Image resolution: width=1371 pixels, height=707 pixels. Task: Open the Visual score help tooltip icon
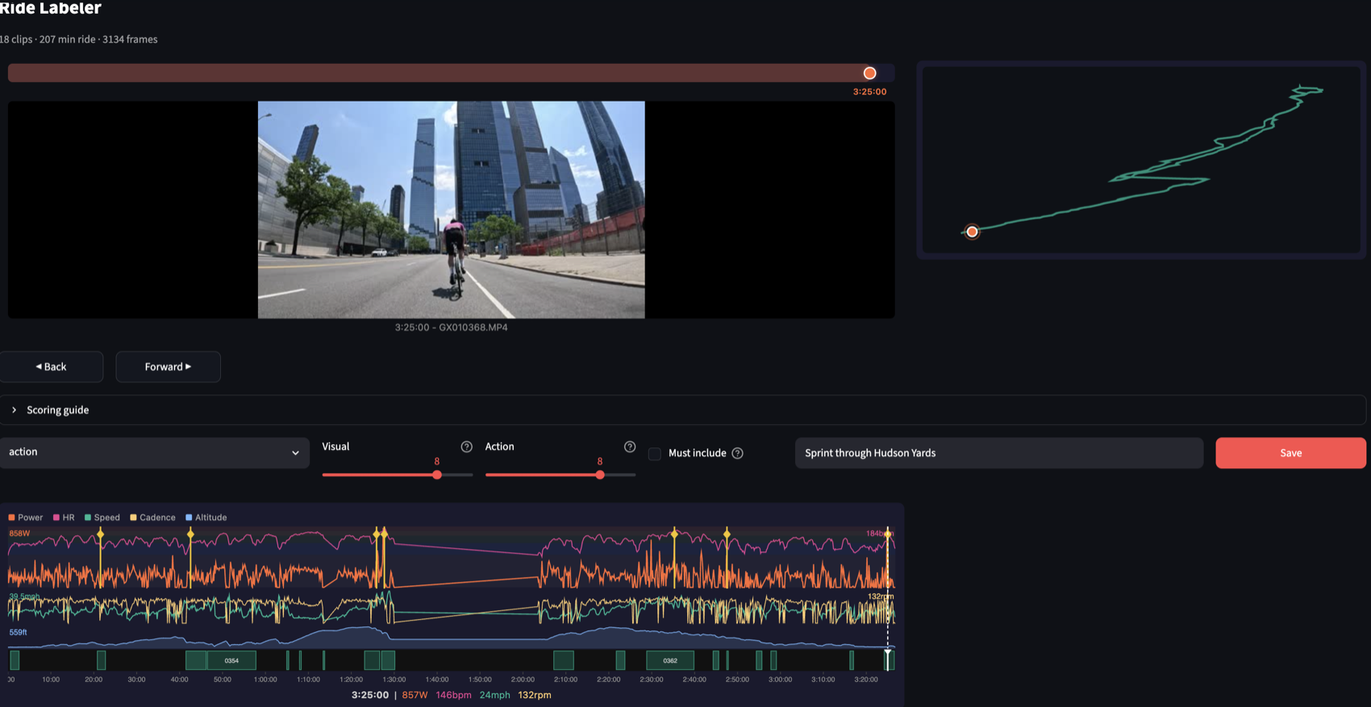466,447
